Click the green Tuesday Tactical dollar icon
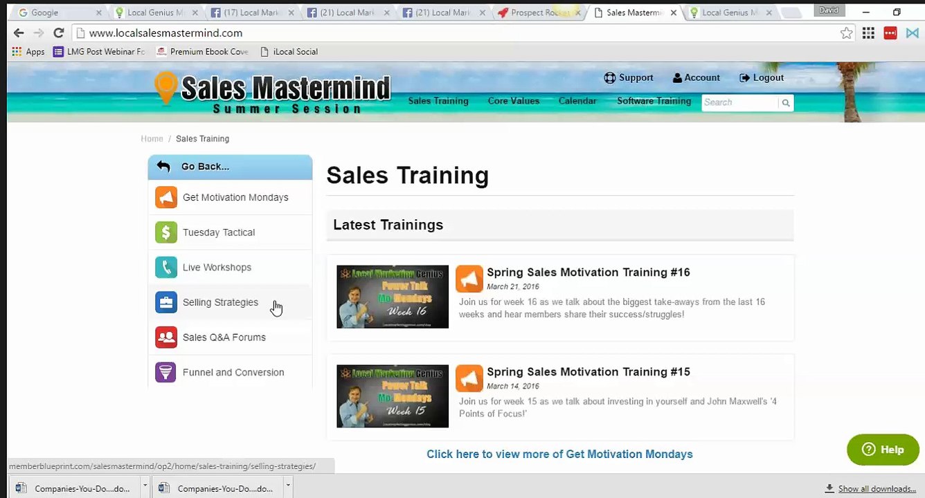The width and height of the screenshot is (925, 498). click(166, 232)
